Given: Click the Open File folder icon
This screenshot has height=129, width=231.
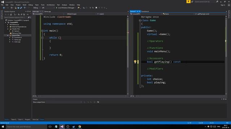Looking at the screenshot, I should 16,8.
